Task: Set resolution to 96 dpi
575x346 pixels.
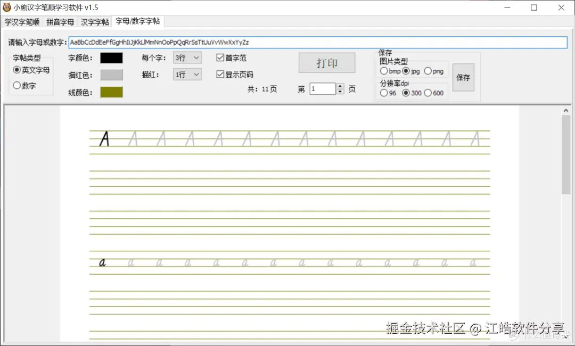Action: point(384,93)
